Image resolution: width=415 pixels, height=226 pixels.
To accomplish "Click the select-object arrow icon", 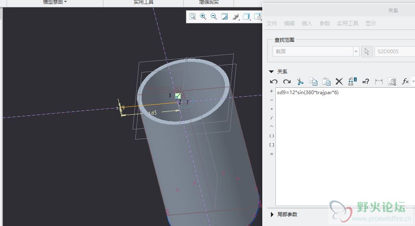I will [367, 52].
